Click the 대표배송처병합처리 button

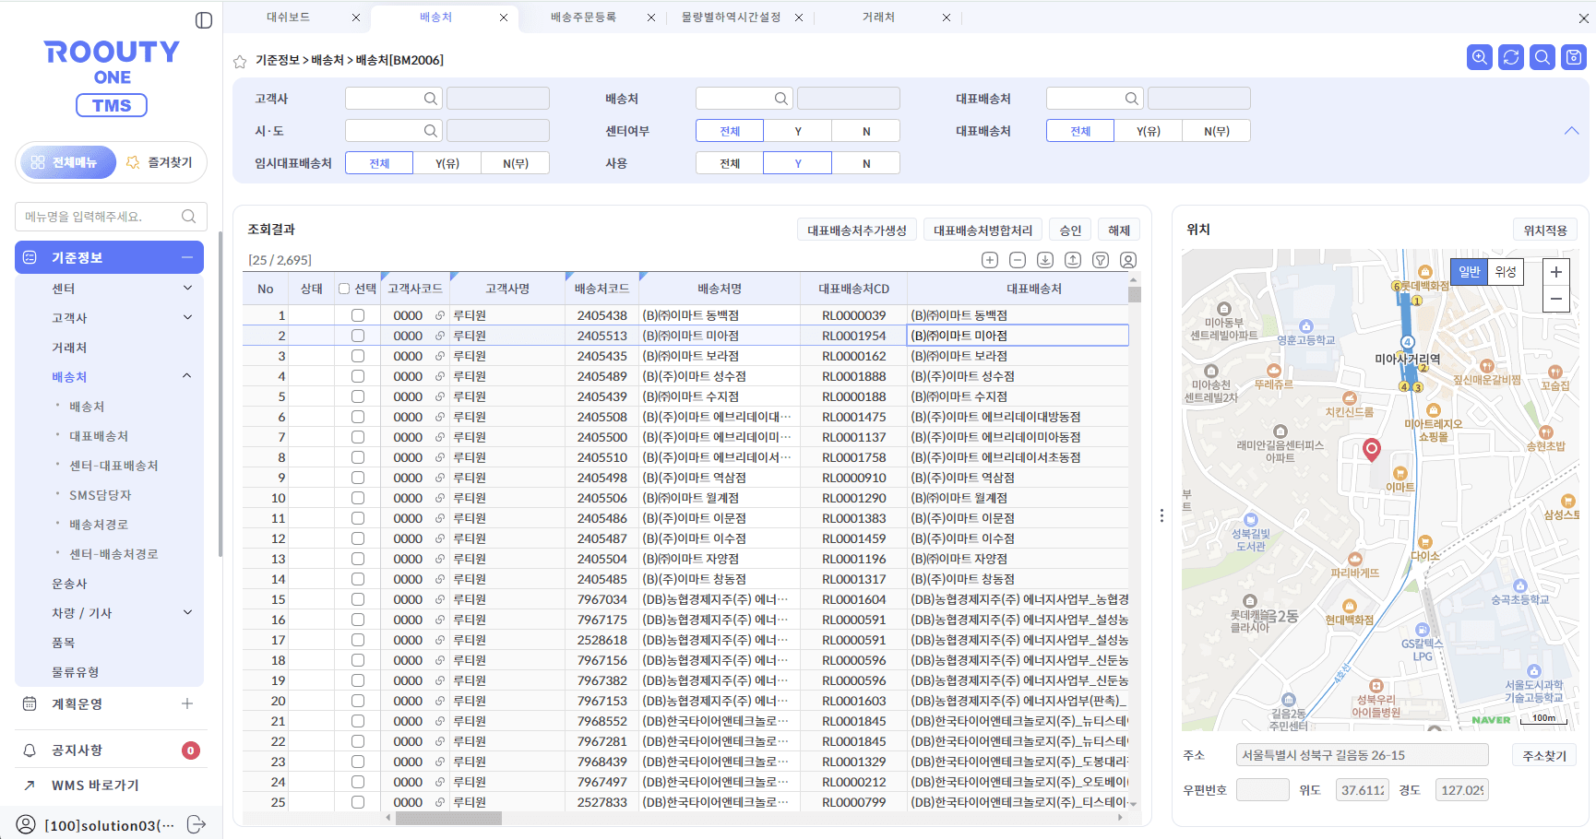point(983,230)
